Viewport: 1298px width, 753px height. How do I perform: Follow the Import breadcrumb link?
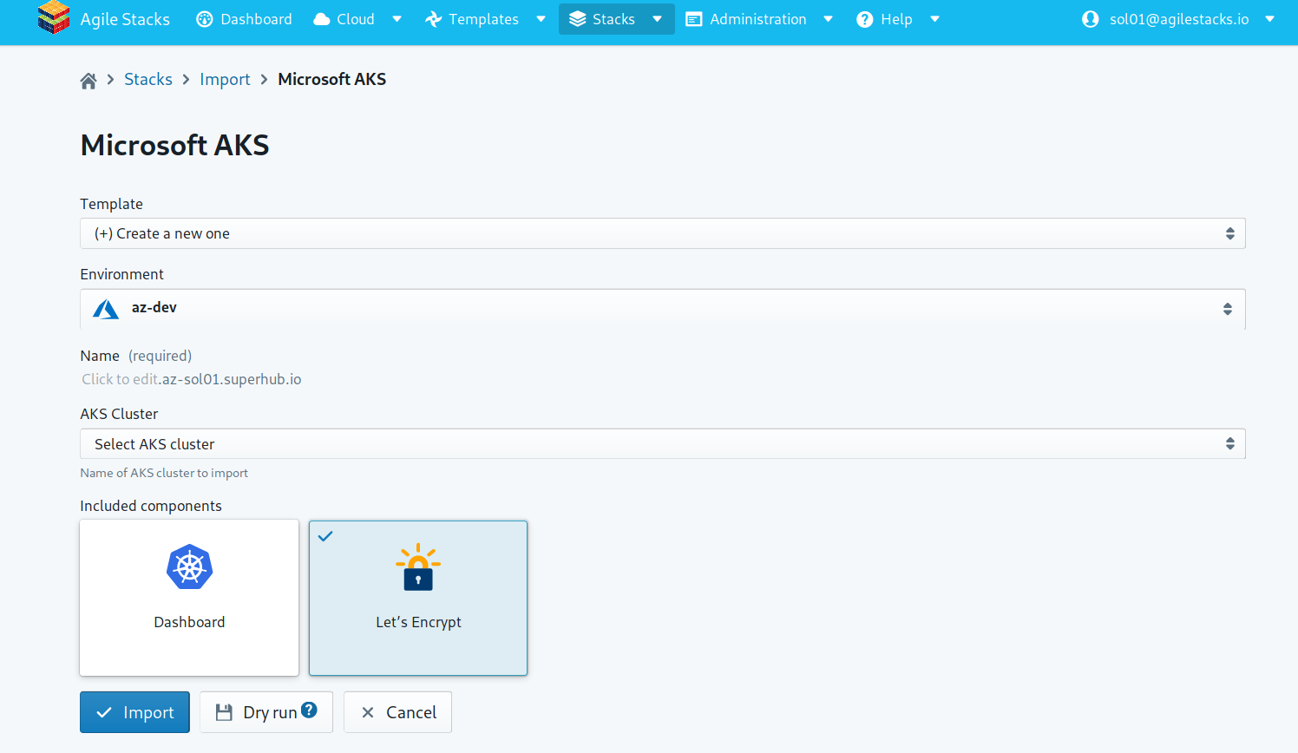[x=225, y=79]
